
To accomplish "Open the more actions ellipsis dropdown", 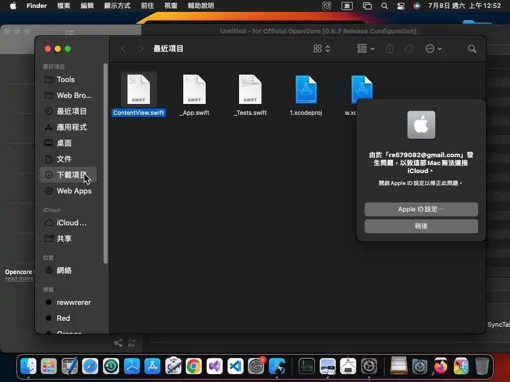I will click(x=434, y=49).
